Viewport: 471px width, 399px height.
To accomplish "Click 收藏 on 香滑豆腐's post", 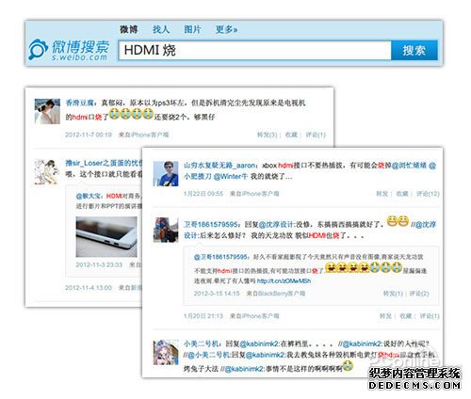I will tap(291, 135).
